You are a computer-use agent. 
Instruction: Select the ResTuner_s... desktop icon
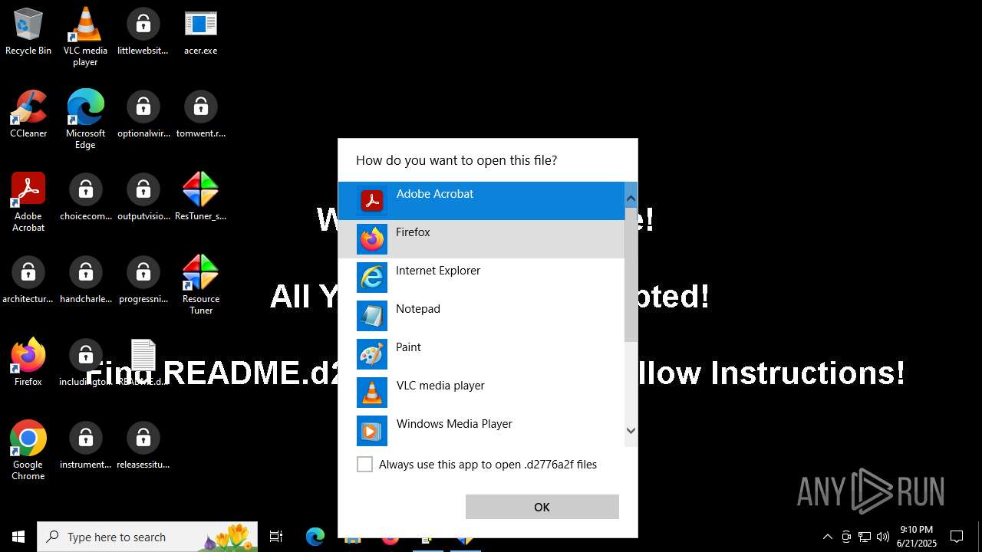tap(200, 198)
